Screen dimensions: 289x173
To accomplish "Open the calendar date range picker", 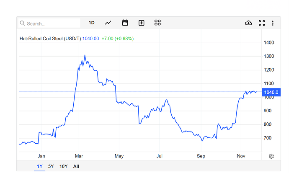I will pyautogui.click(x=125, y=23).
